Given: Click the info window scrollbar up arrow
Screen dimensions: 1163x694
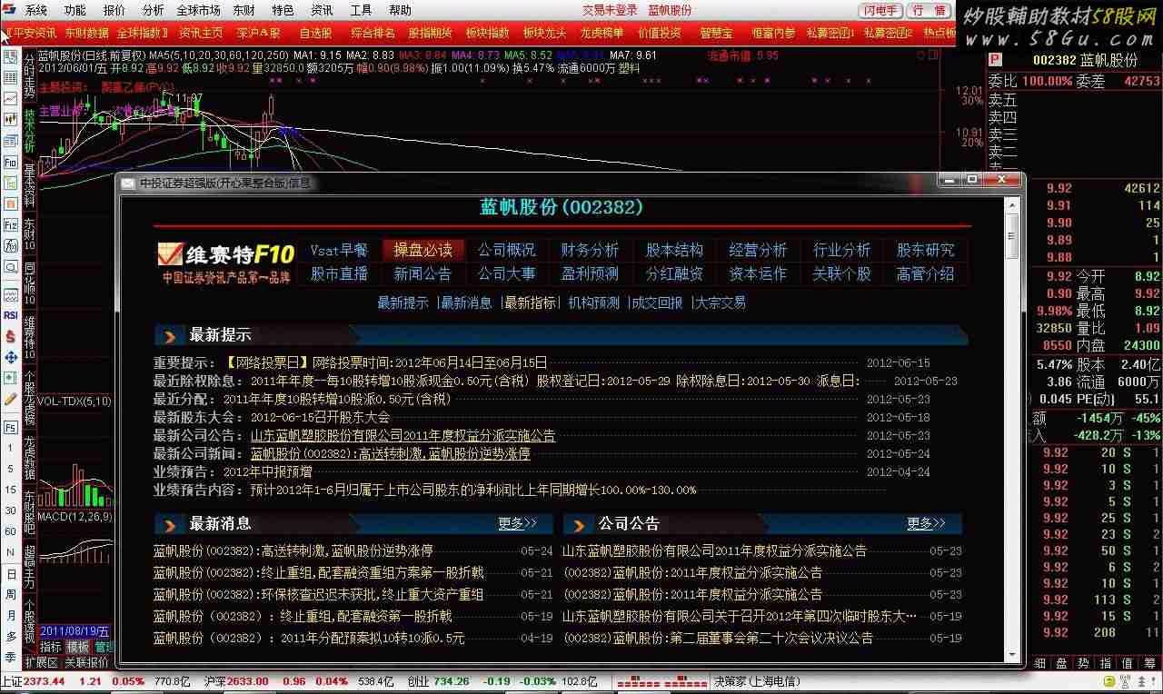Looking at the screenshot, I should point(1012,205).
